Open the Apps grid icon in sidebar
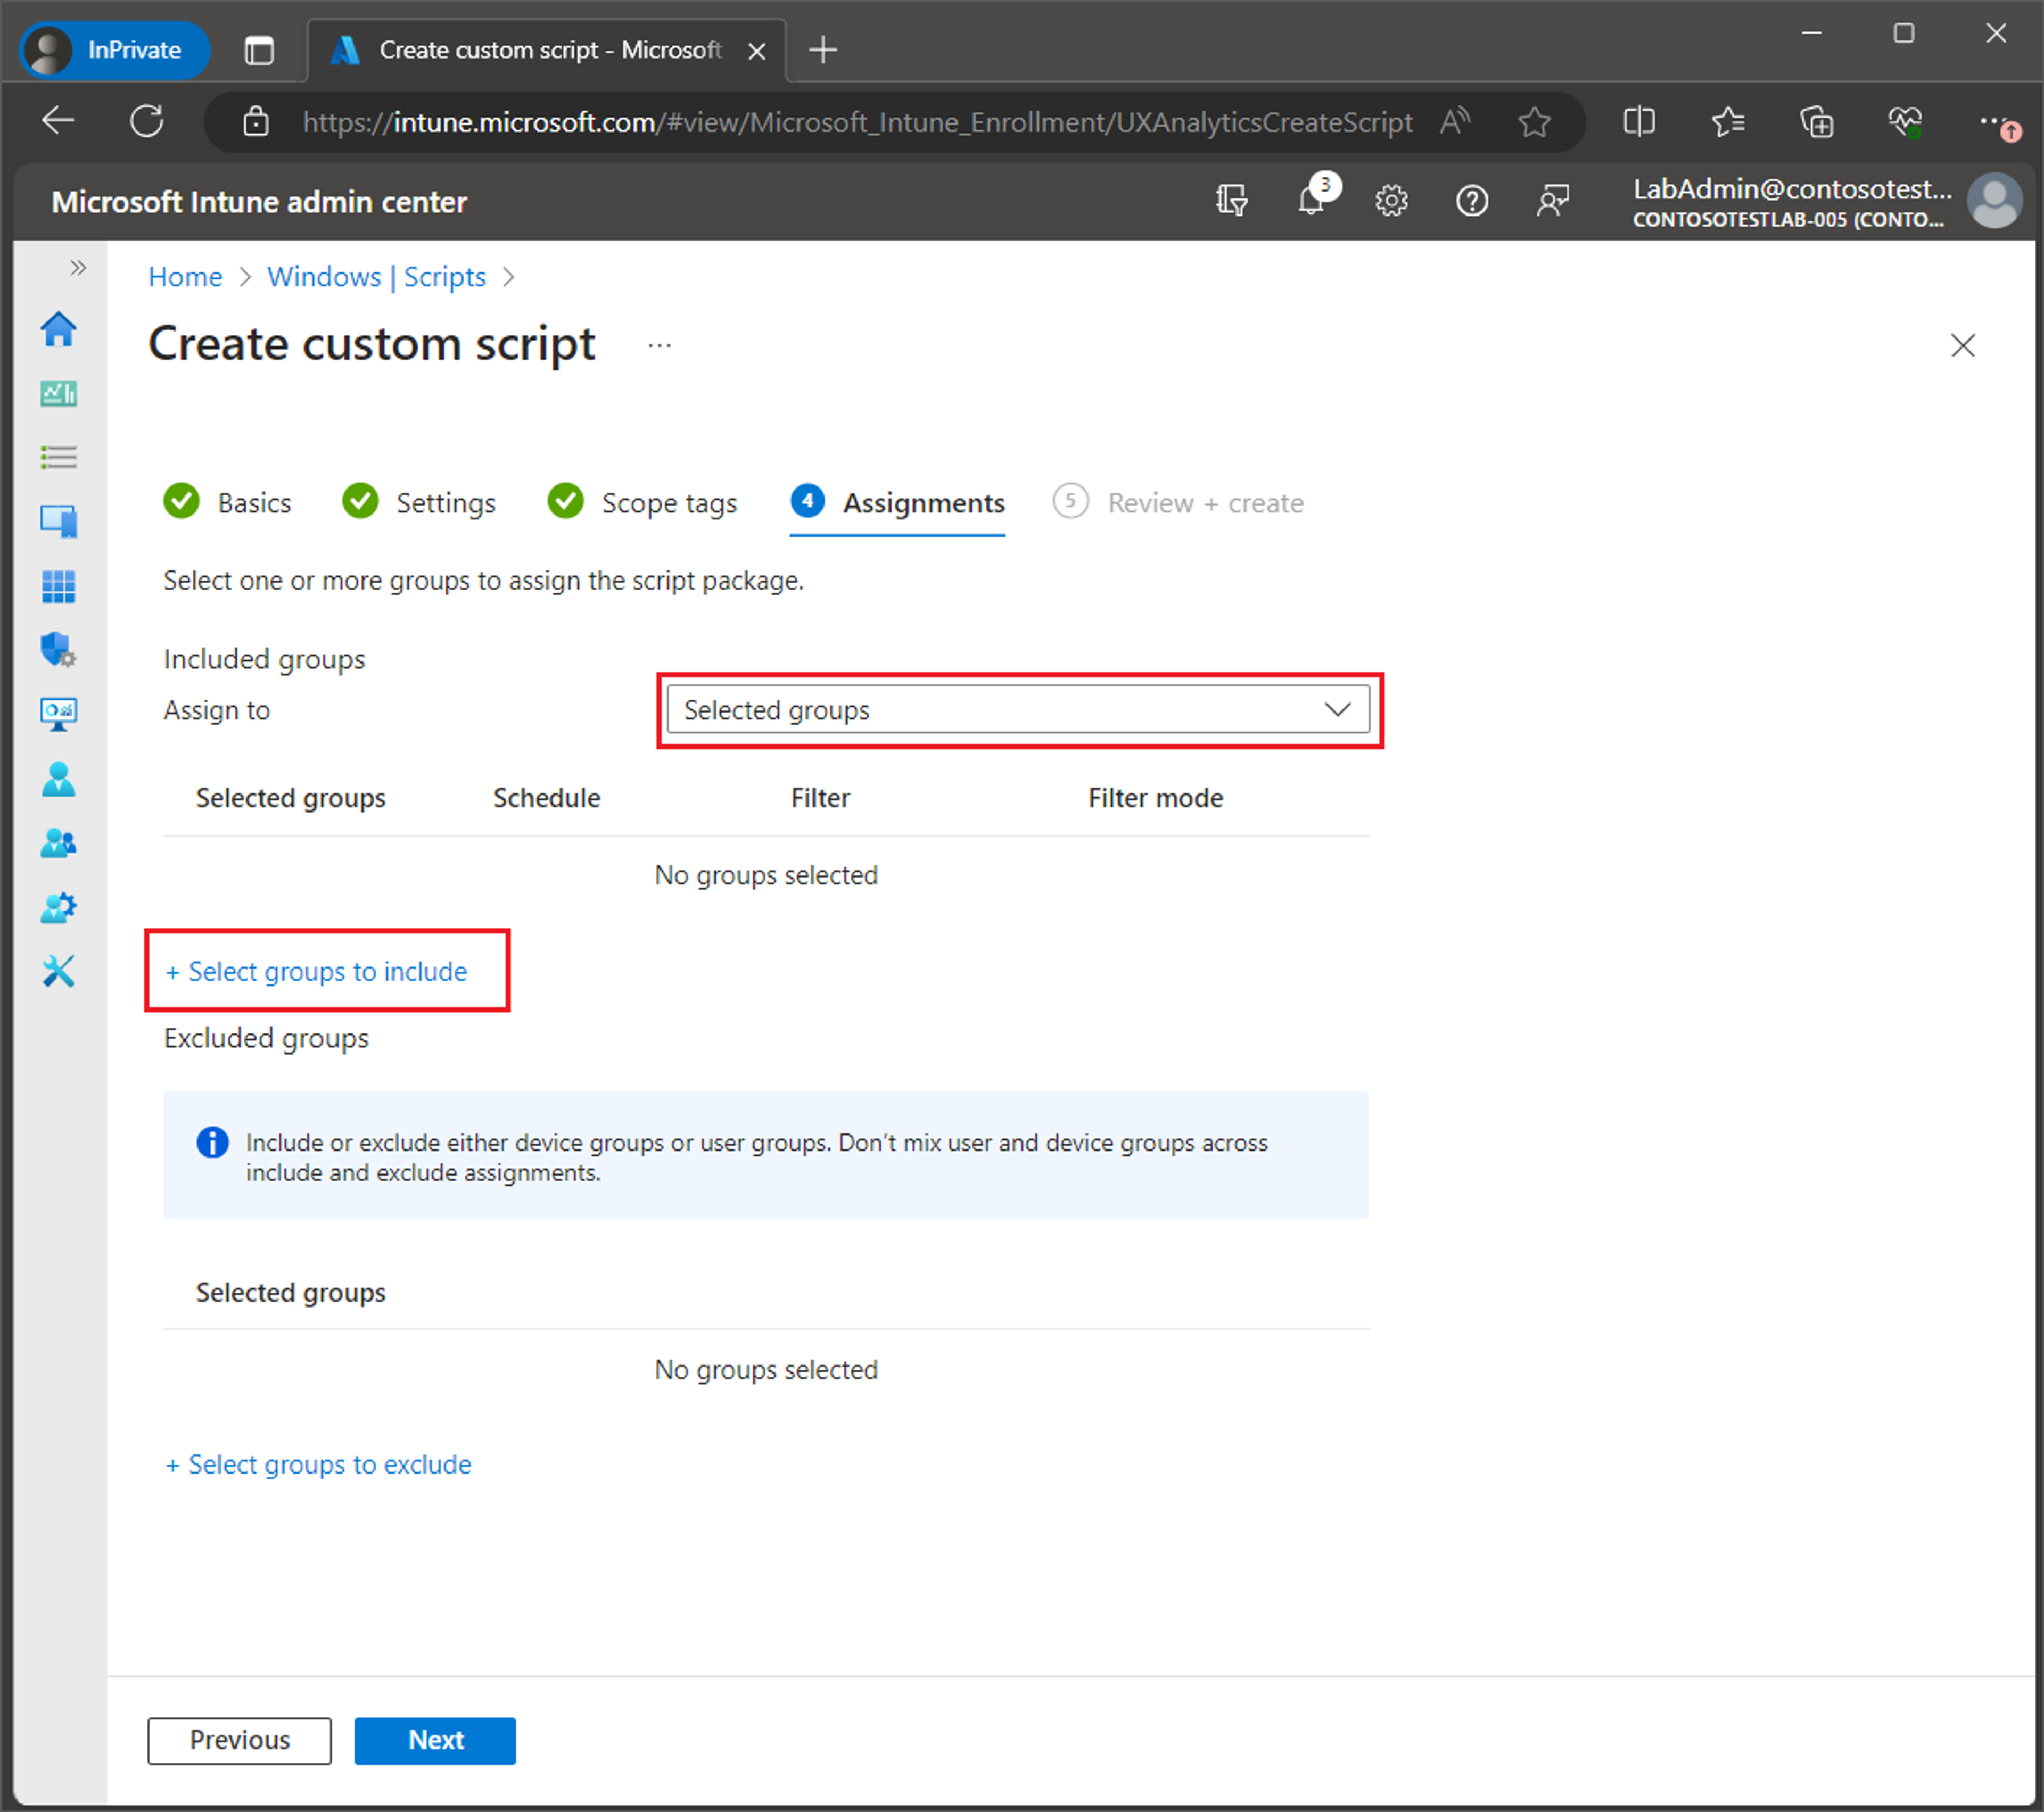 (x=59, y=586)
